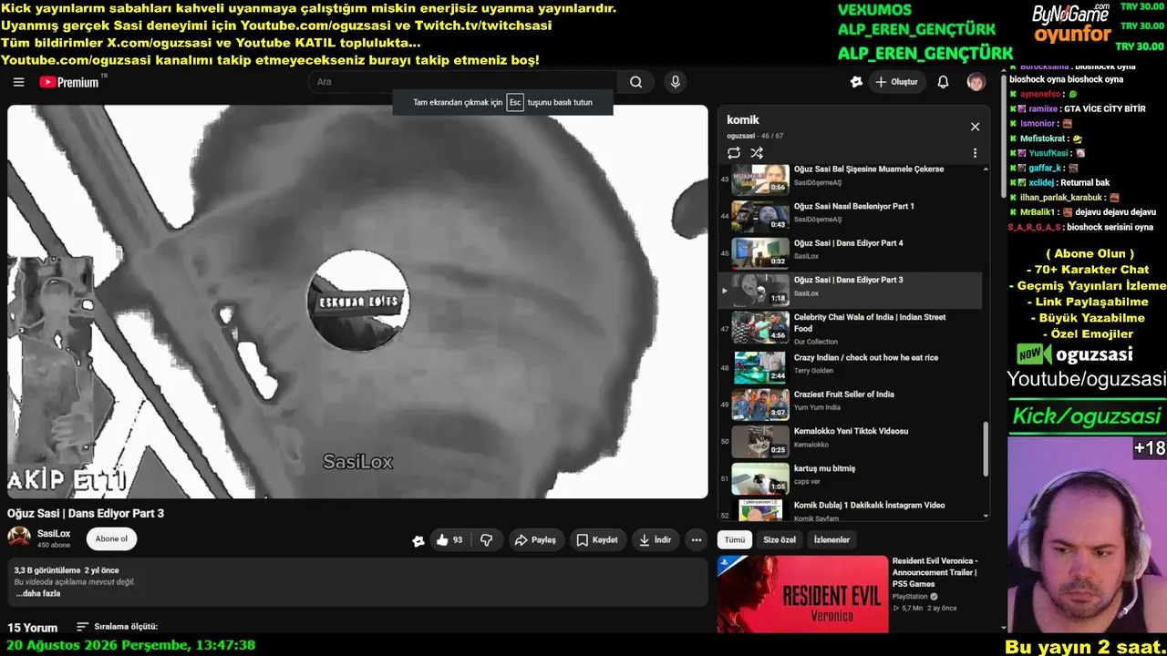Click the playlist scroll-down arrow
The image size is (1167, 656).
click(986, 517)
